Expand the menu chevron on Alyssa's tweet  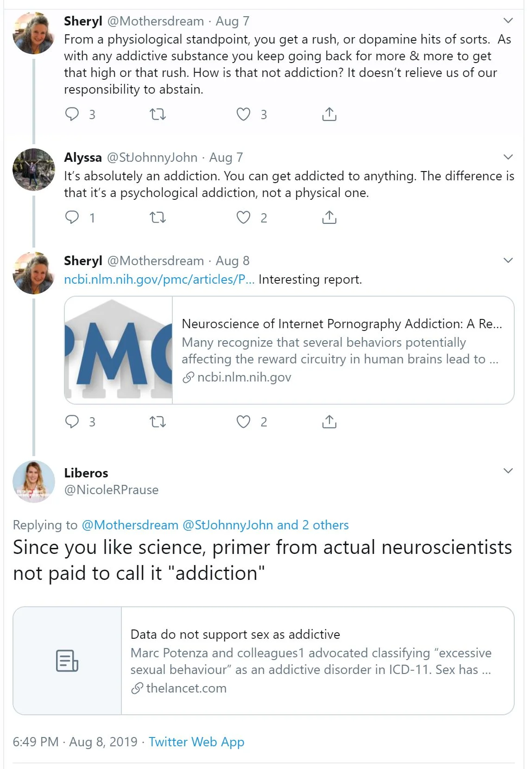click(508, 157)
